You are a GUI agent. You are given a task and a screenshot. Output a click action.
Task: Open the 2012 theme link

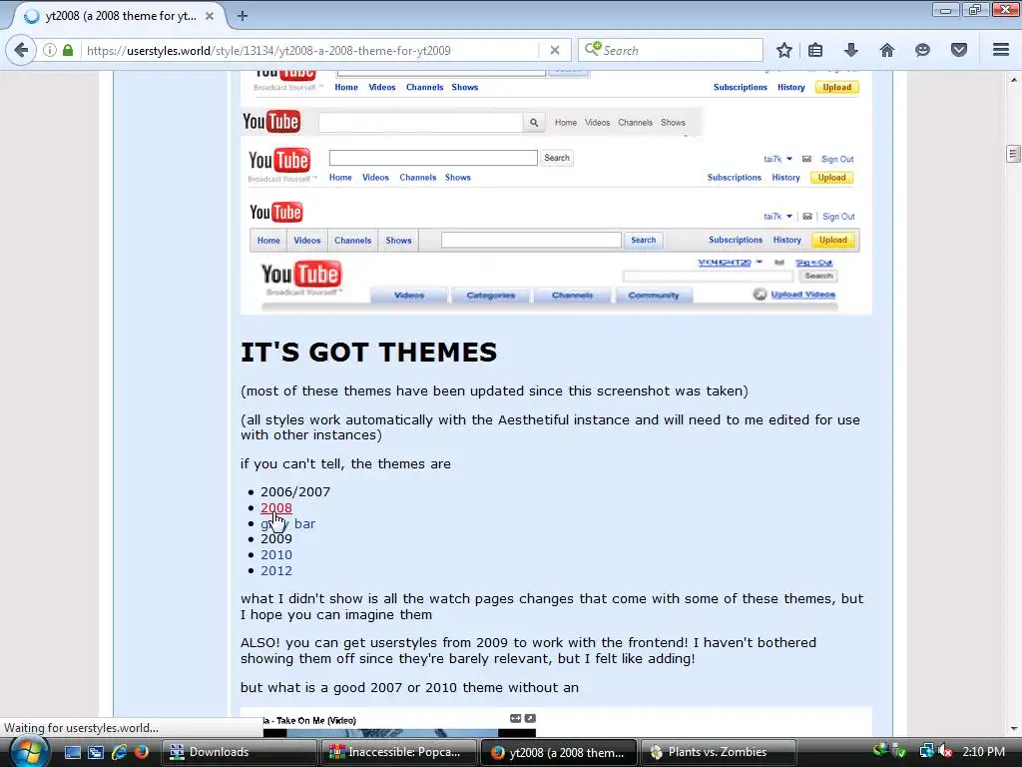[275, 570]
